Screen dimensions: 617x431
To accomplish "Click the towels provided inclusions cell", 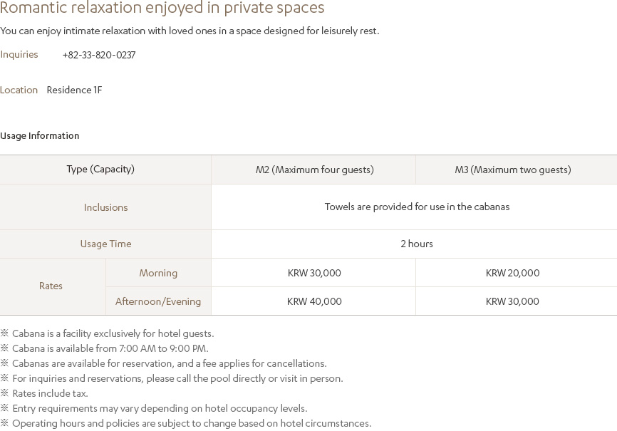I will (x=417, y=207).
